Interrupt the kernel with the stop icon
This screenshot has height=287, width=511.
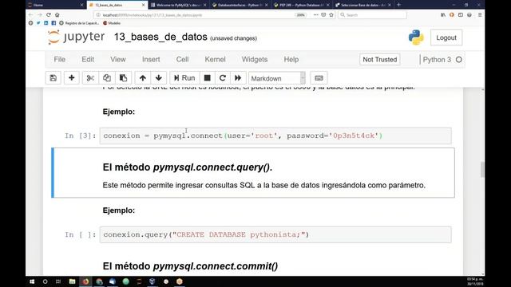[208, 78]
